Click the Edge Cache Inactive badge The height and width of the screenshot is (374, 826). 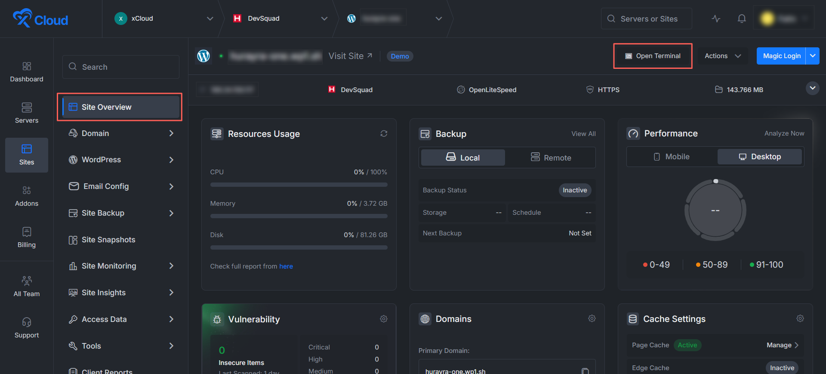pos(782,368)
